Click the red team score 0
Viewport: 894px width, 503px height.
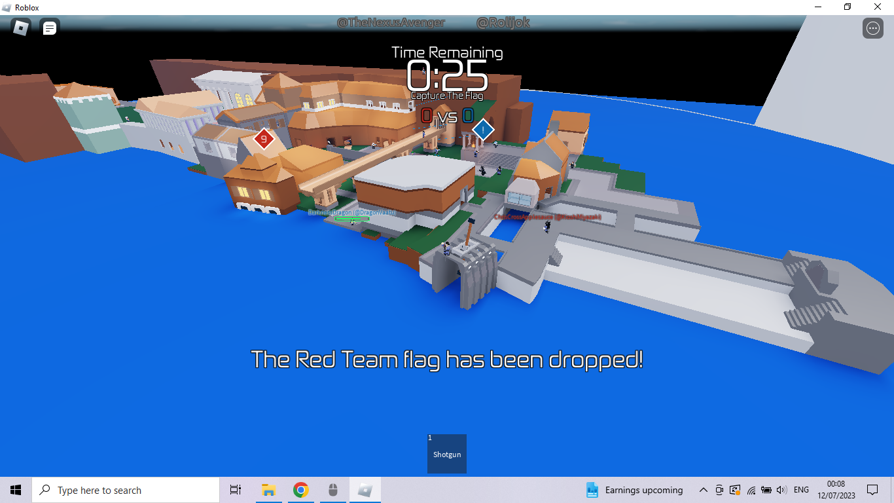[427, 116]
